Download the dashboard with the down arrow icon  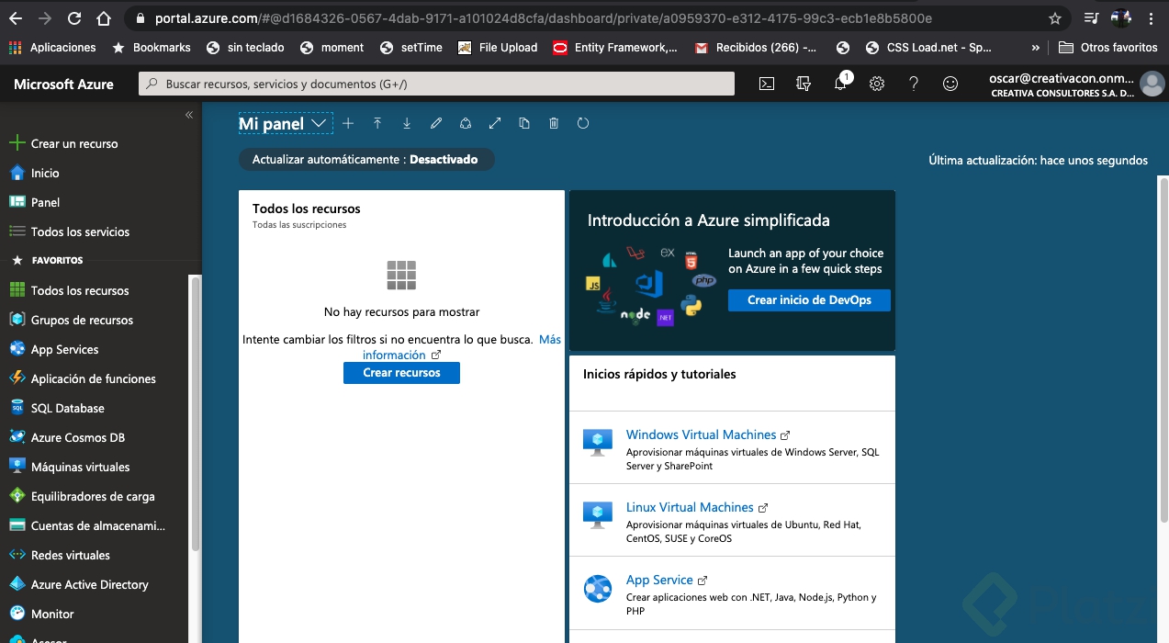[x=407, y=123]
